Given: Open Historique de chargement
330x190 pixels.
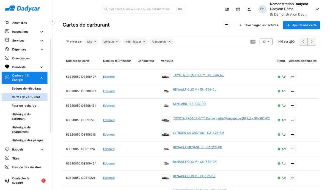Looking at the screenshot, I should (21, 129).
